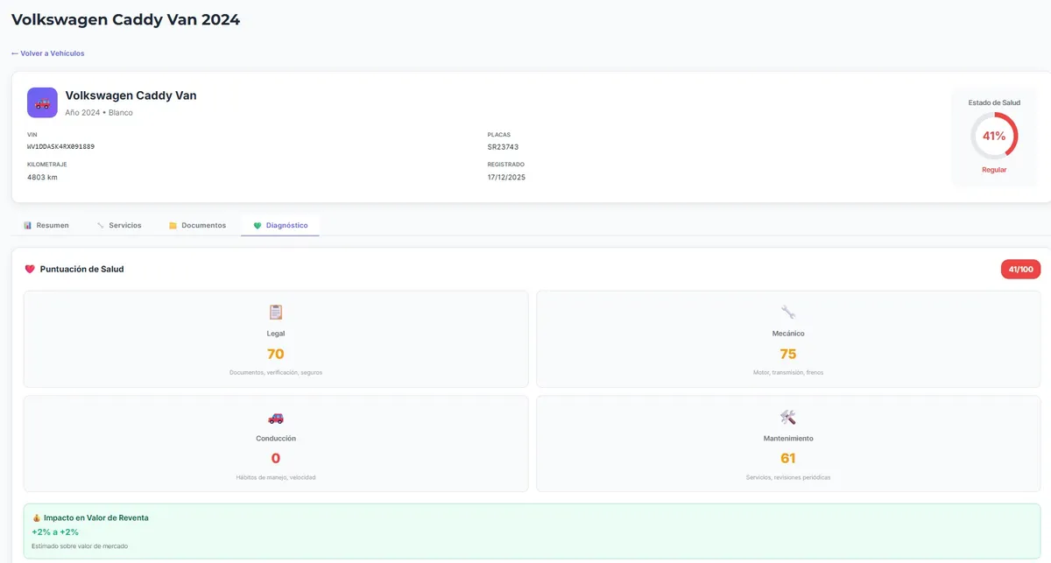Select the Documentos tab
The width and height of the screenshot is (1051, 563).
pyautogui.click(x=197, y=225)
